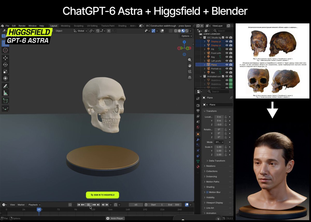Select the Rotate tool
311x222 pixels.
(x=5, y=65)
